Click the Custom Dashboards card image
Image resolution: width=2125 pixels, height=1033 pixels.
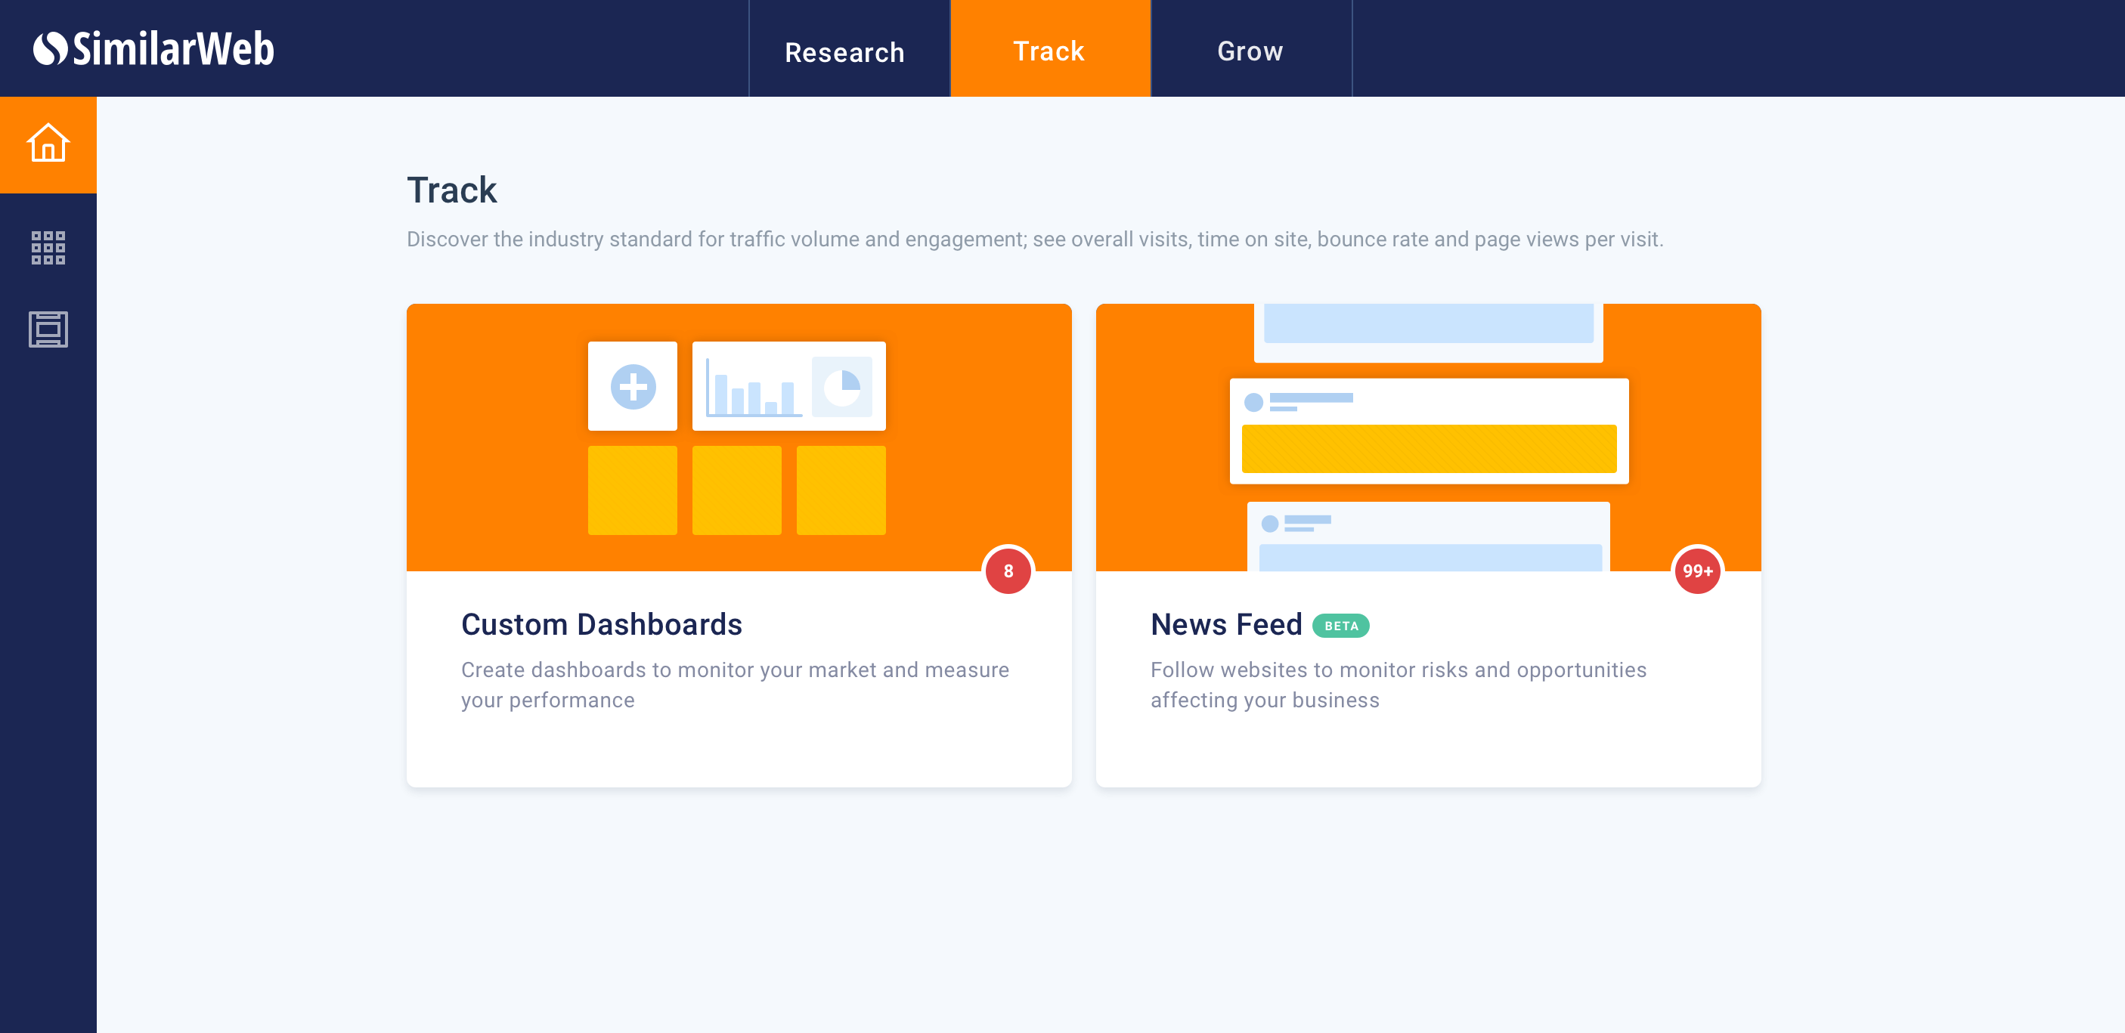pos(739,437)
